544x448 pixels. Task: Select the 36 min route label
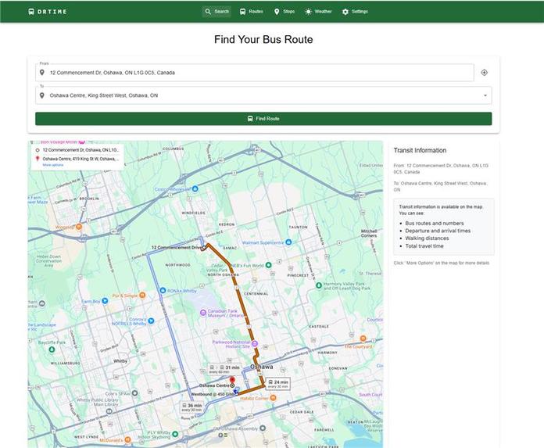(191, 407)
